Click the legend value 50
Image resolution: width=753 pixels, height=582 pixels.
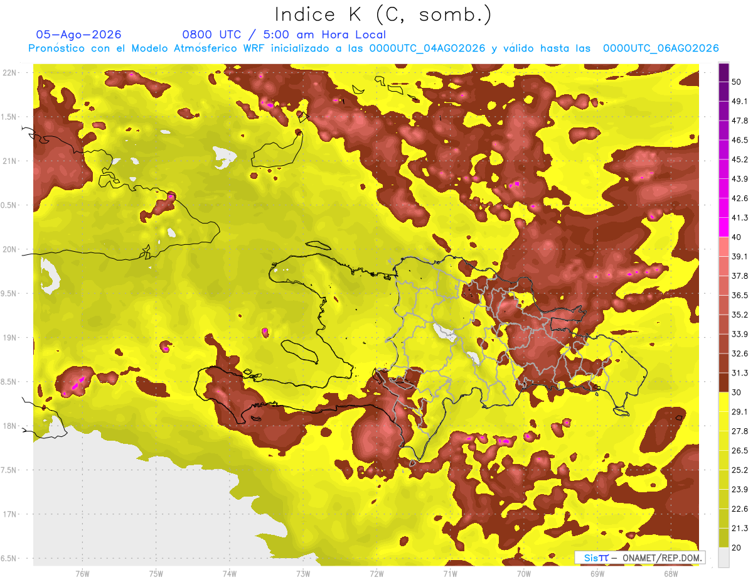click(x=737, y=82)
